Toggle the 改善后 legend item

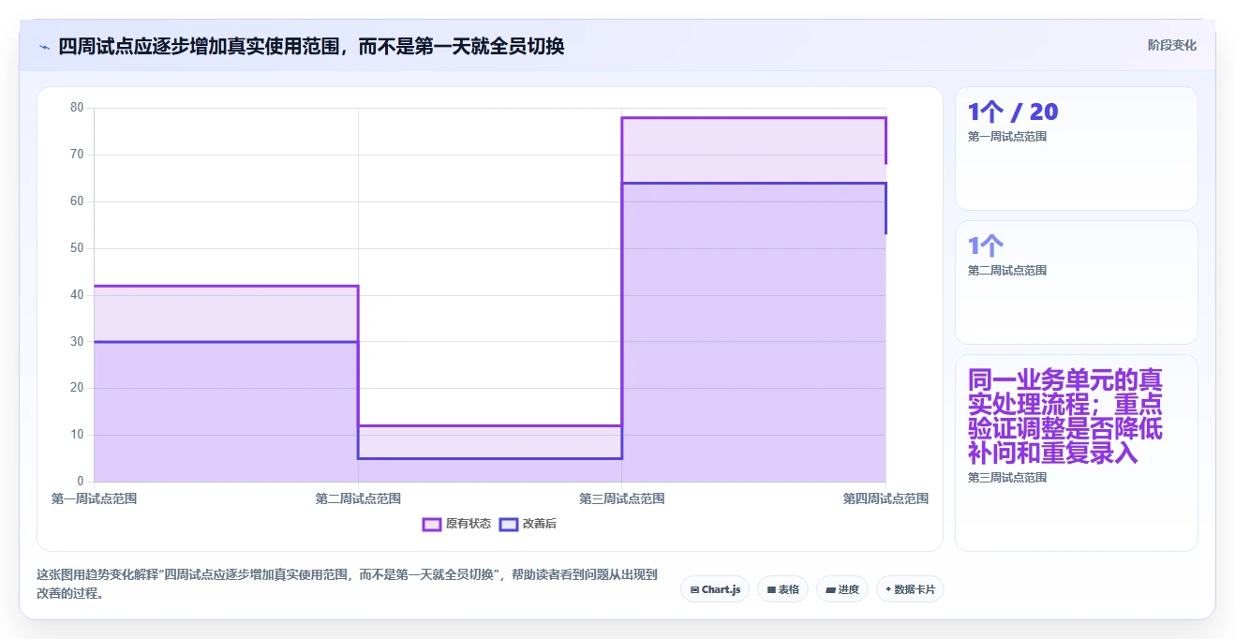click(528, 524)
